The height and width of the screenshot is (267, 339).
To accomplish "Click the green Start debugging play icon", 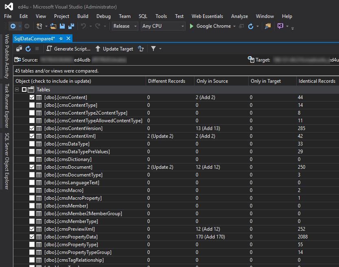I will [x=191, y=26].
